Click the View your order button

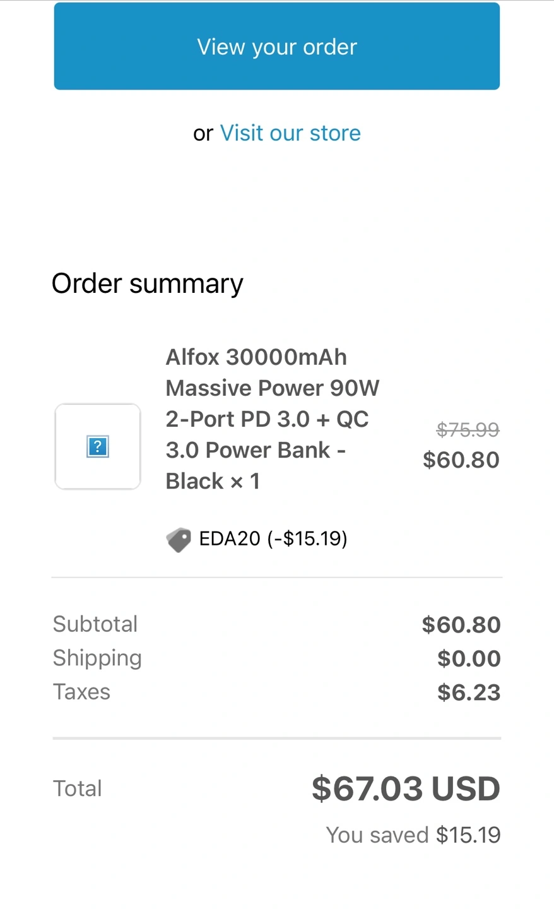click(x=276, y=47)
